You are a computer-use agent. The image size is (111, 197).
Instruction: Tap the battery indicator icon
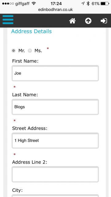[x=105, y=4]
